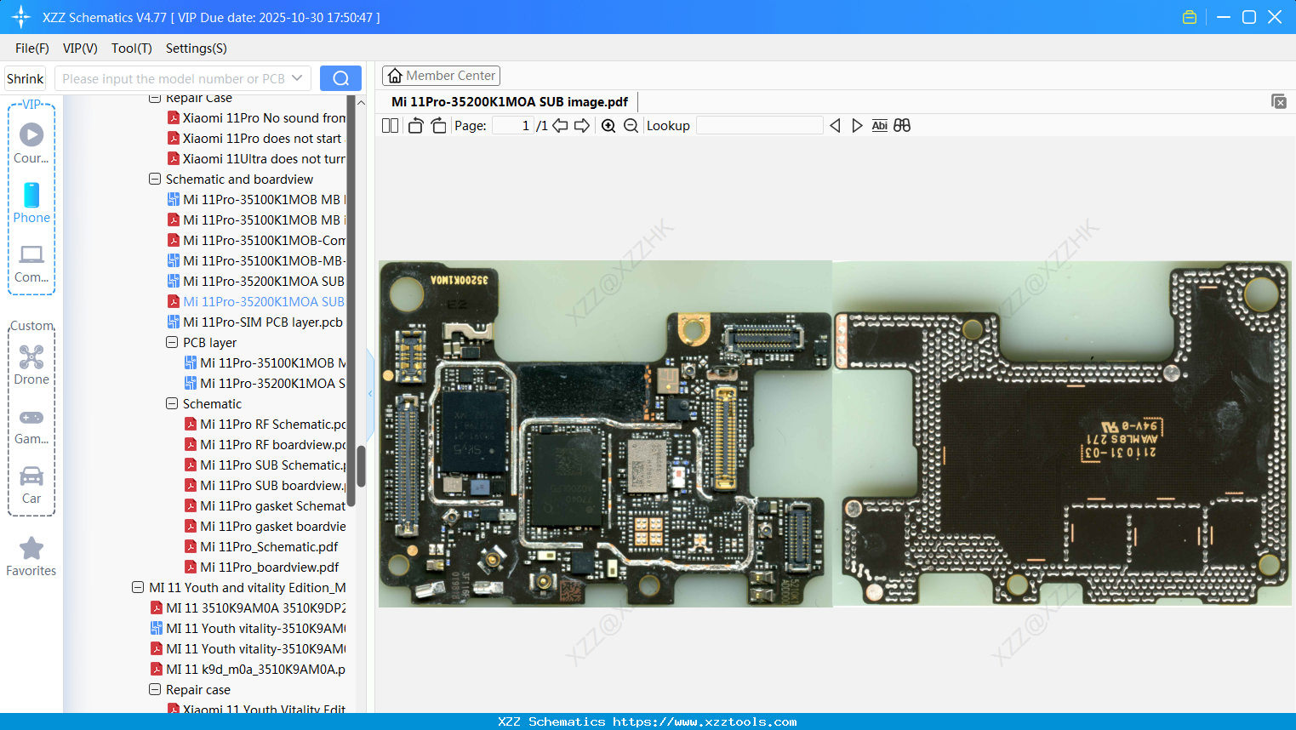Screen dimensions: 1296x730
Task: Click the Member Center button
Action: click(441, 75)
